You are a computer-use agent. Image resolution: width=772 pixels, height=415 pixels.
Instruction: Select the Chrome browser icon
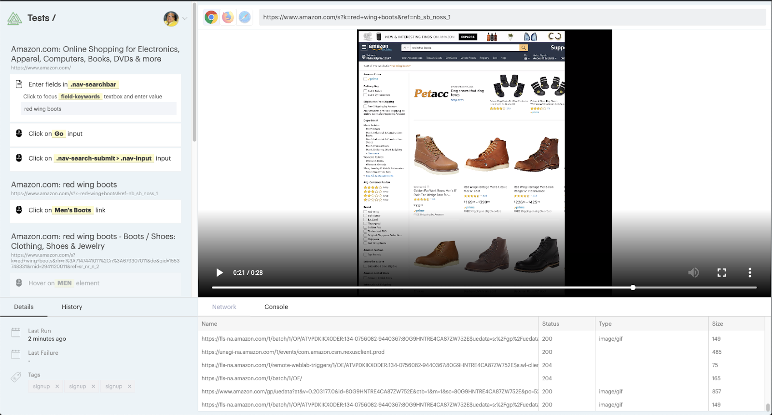point(211,17)
